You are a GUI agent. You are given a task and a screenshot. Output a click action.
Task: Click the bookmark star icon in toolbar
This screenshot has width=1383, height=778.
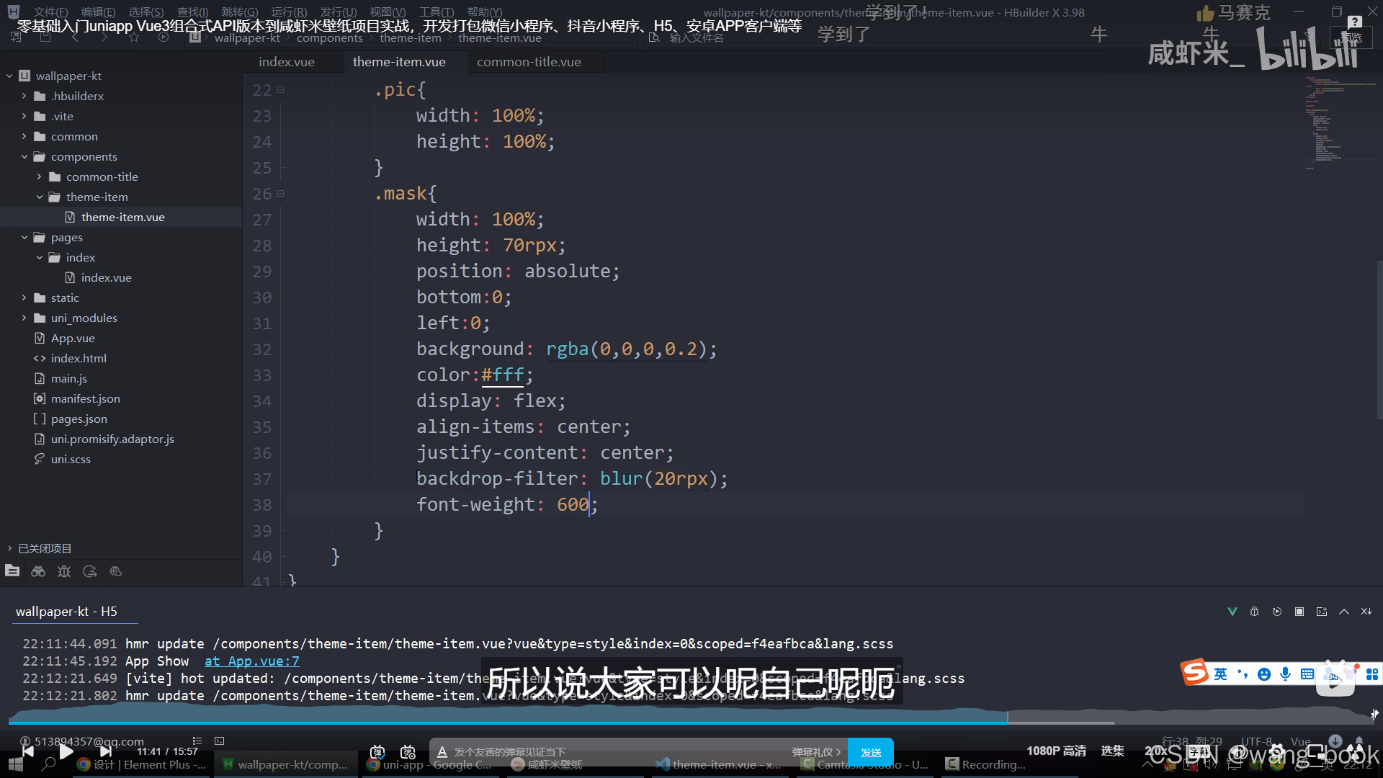tap(134, 37)
